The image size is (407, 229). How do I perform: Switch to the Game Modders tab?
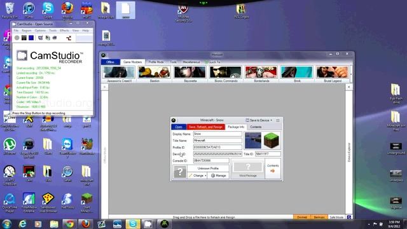pos(132,62)
